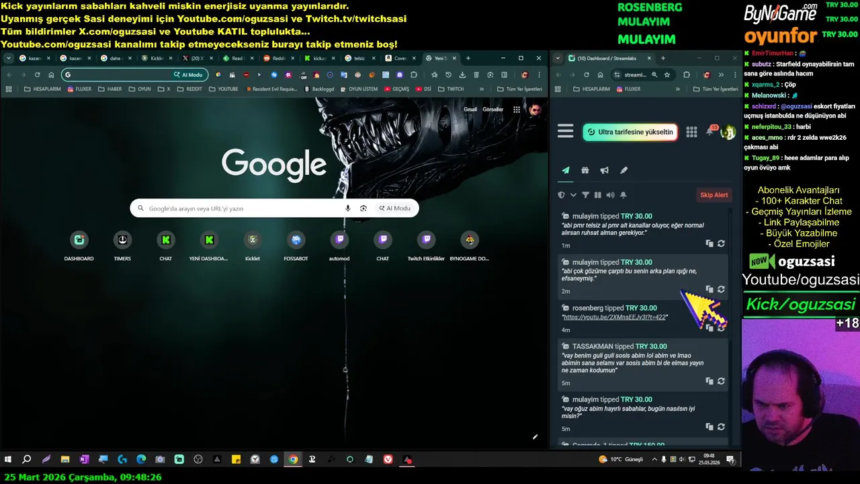Open the Twitch Etkinlikler shortcut

click(x=426, y=246)
